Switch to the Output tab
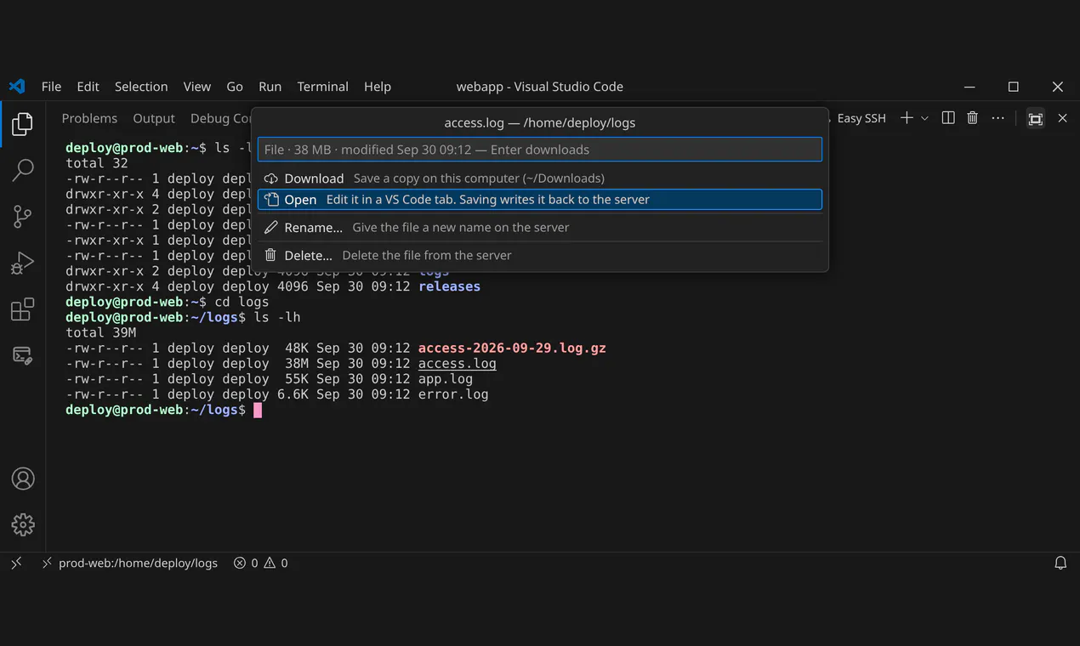 click(154, 118)
